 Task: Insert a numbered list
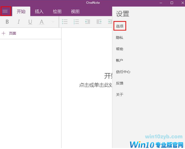(76, 22)
